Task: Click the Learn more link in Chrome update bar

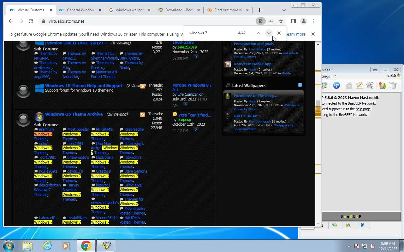Action: coord(296,34)
